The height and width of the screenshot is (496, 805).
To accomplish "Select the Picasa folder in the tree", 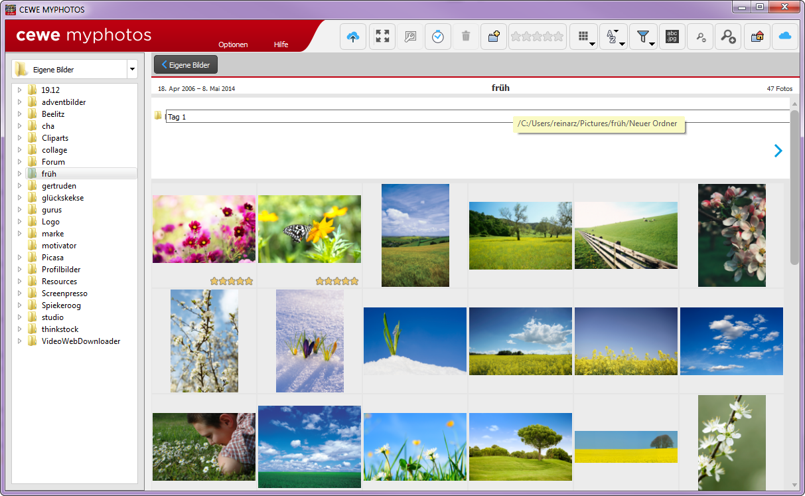I will click(52, 258).
